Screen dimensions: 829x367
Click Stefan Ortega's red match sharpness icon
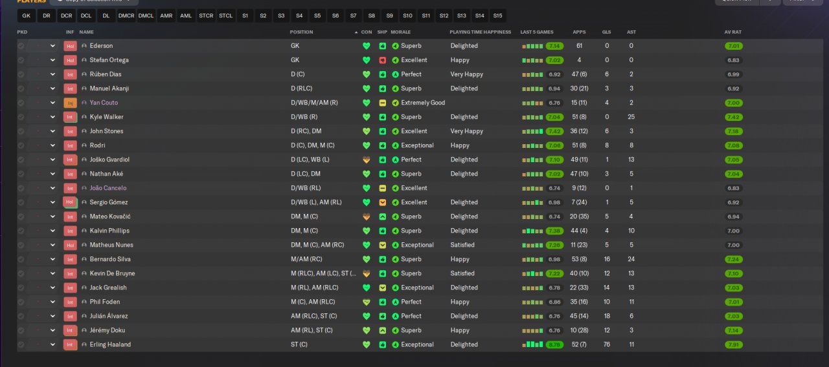(383, 60)
